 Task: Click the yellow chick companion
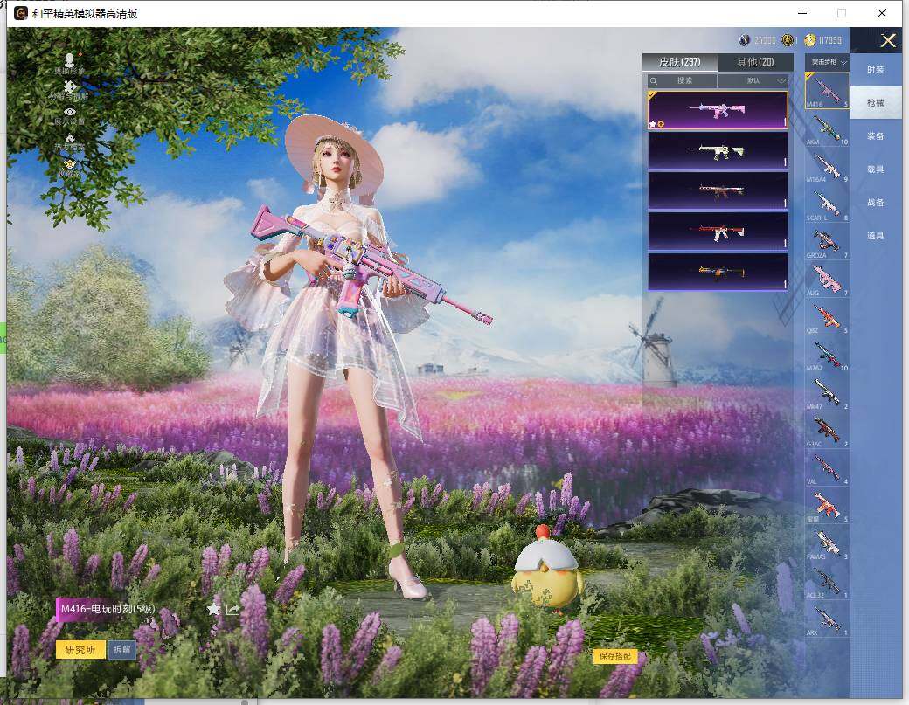pos(547,570)
